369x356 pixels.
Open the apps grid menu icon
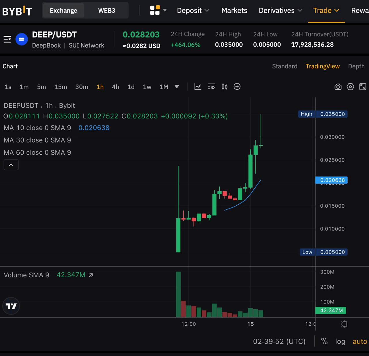[x=155, y=10]
